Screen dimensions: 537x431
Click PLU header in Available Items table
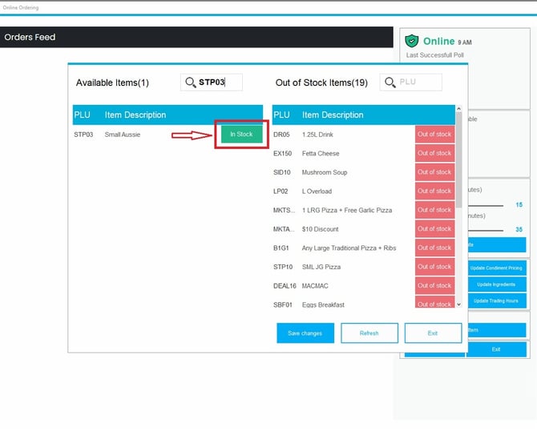[x=83, y=115]
